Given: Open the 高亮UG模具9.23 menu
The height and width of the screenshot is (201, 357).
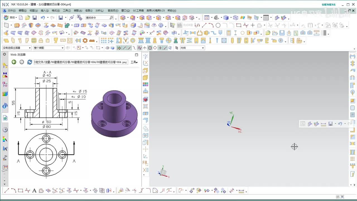Looking at the screenshot, I should [156, 11].
